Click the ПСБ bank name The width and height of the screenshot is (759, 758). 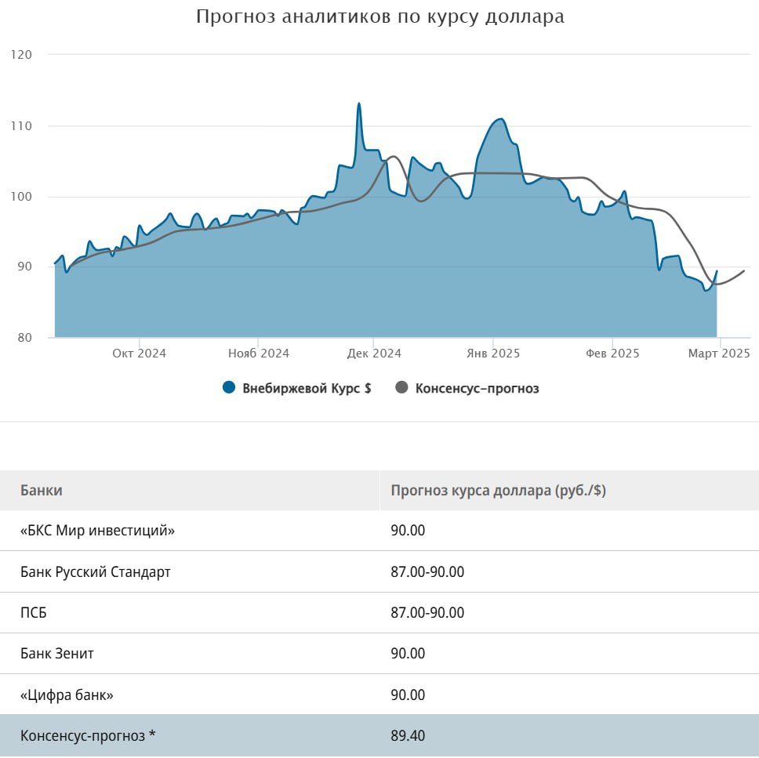click(x=33, y=612)
